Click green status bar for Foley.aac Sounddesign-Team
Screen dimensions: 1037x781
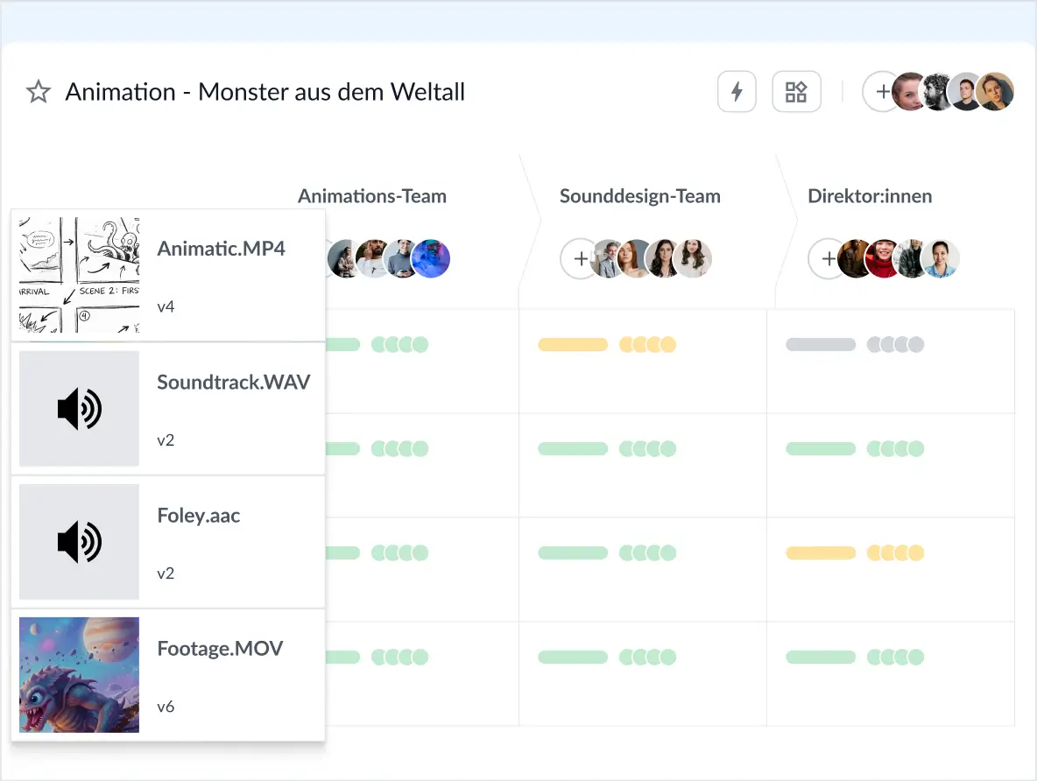click(573, 552)
